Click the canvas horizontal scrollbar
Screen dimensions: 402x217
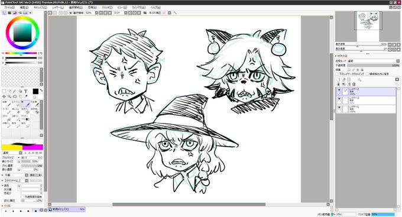(x=189, y=205)
